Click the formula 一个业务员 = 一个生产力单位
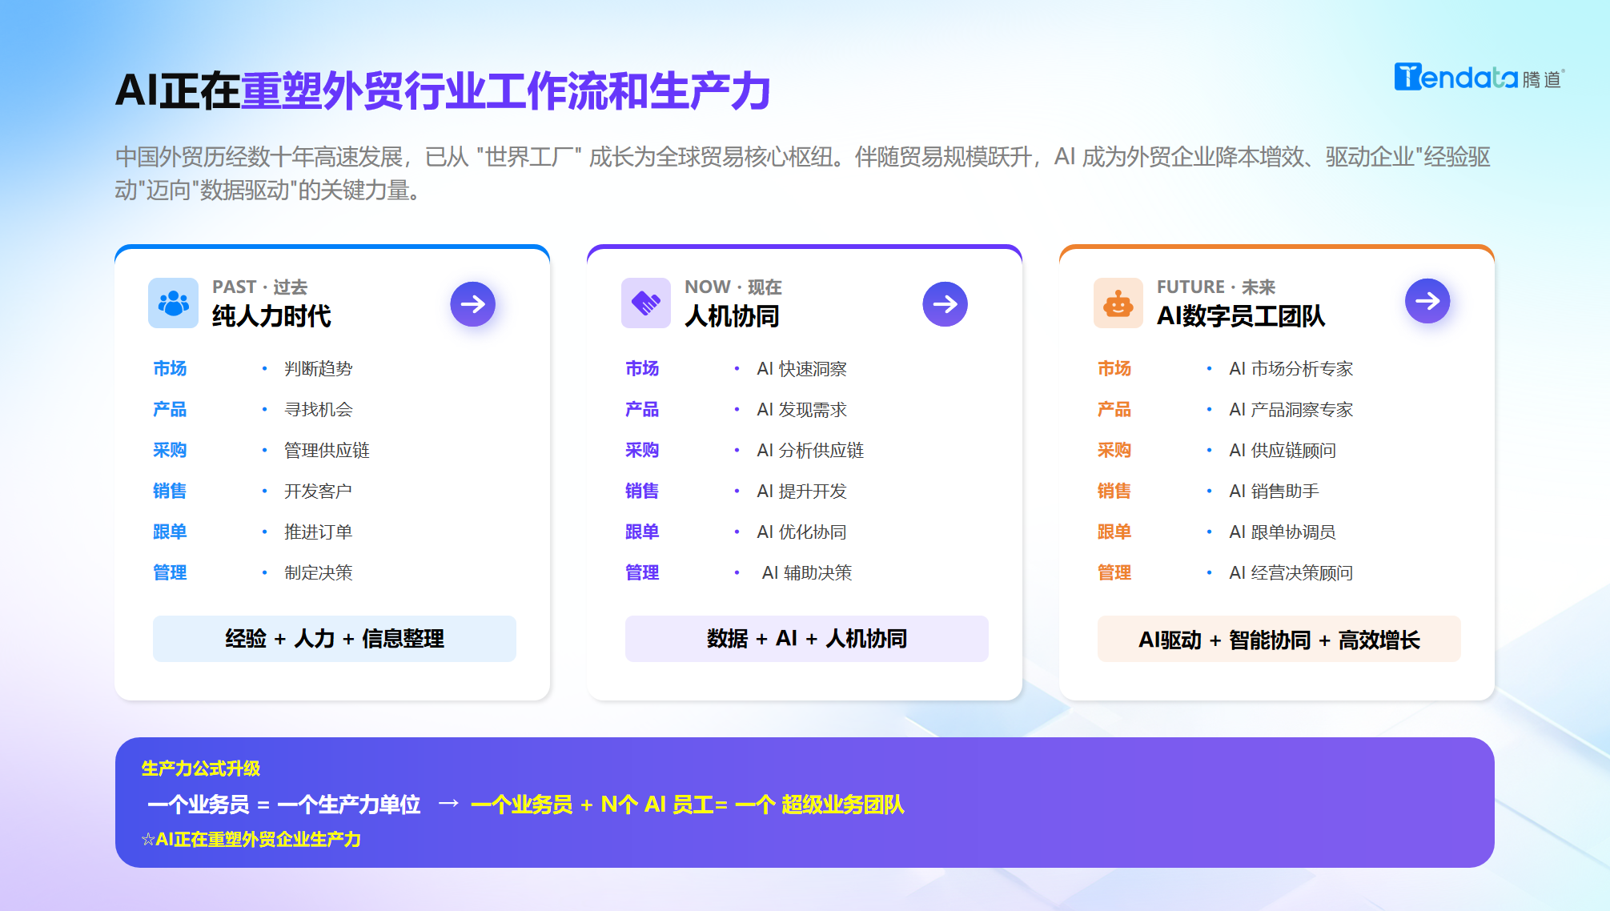 [284, 805]
